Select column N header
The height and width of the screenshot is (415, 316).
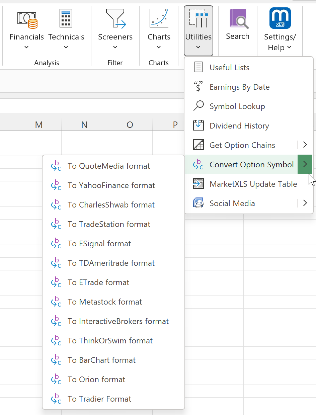(x=84, y=125)
